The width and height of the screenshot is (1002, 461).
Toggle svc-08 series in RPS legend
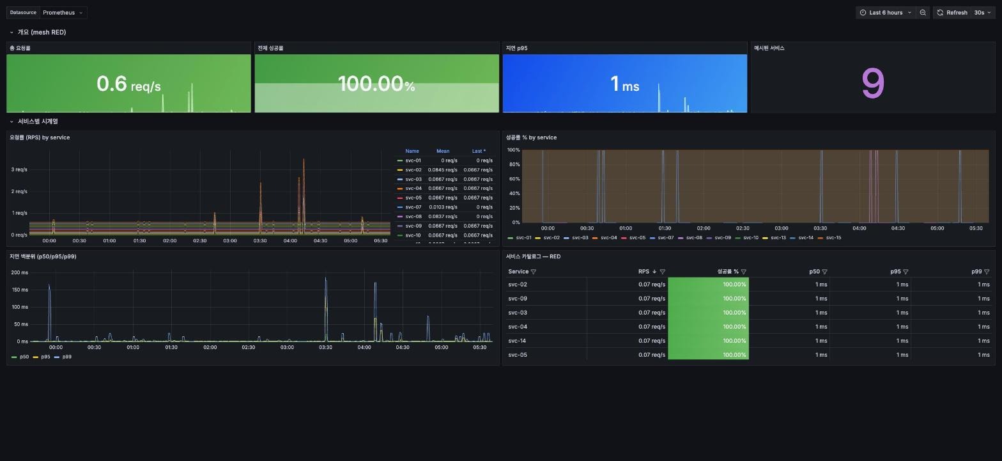[x=413, y=216]
